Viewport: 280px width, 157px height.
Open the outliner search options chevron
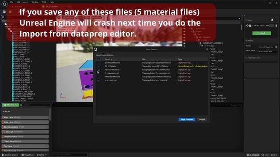239,18
